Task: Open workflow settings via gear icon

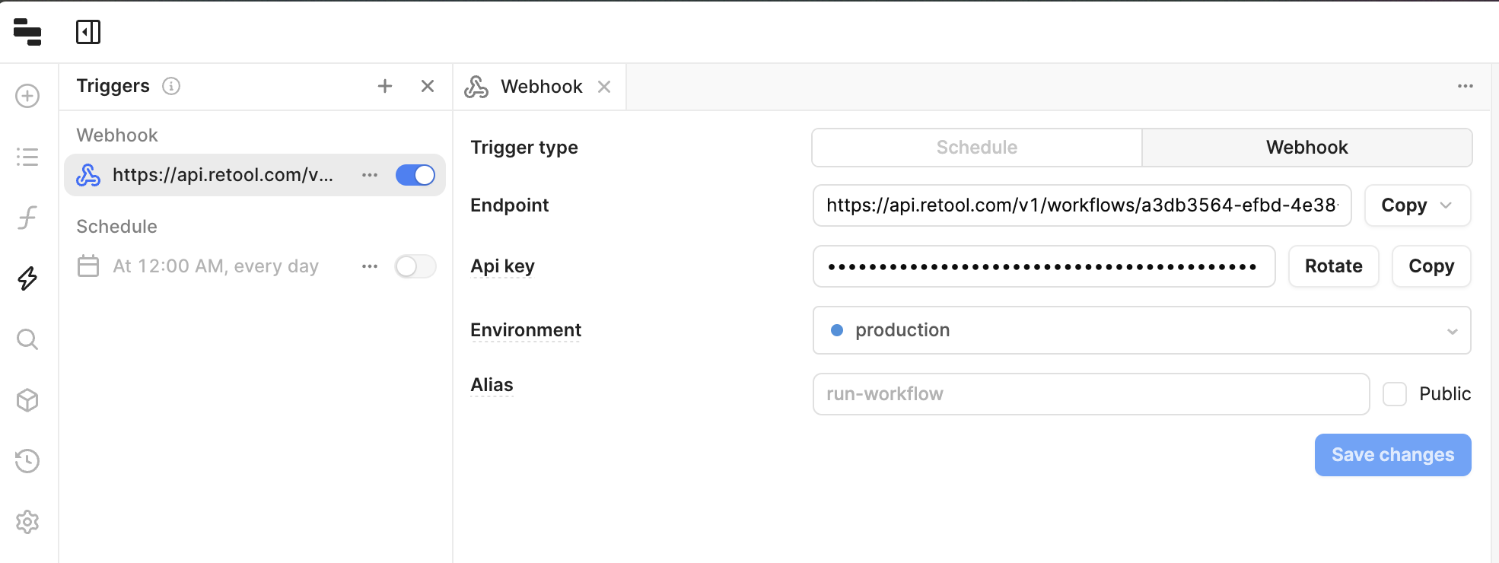Action: coord(27,522)
